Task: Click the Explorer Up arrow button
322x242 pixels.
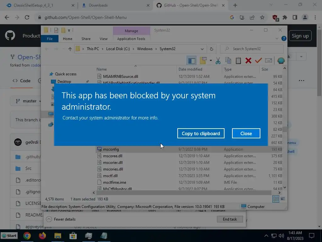Action: pos(70,49)
